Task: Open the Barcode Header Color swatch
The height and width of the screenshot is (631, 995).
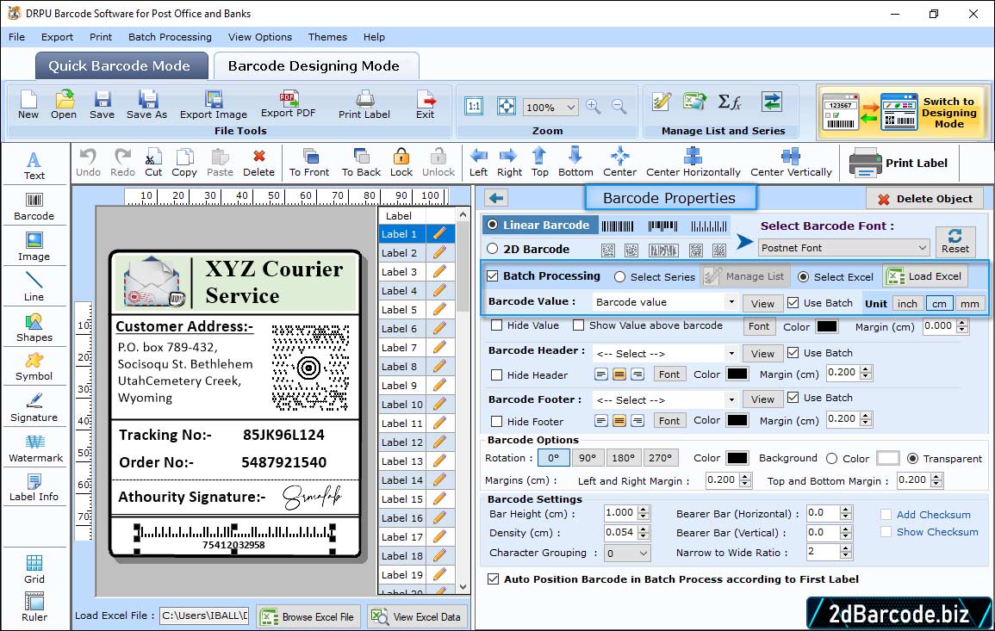Action: 737,374
